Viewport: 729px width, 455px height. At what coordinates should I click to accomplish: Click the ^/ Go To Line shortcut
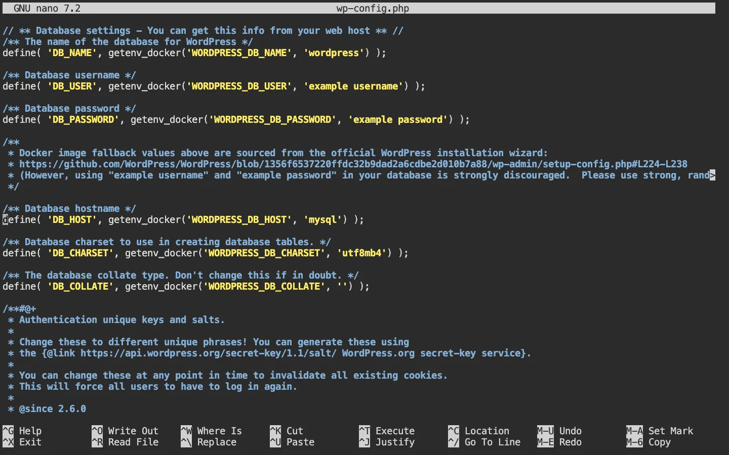pyautogui.click(x=484, y=442)
